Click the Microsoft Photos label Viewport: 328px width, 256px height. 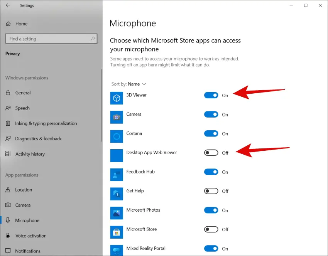[143, 210]
